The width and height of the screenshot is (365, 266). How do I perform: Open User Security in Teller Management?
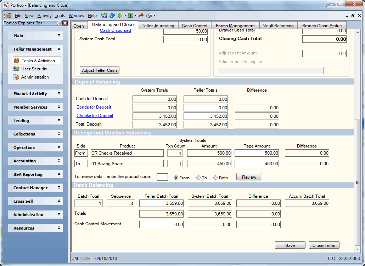coord(34,69)
